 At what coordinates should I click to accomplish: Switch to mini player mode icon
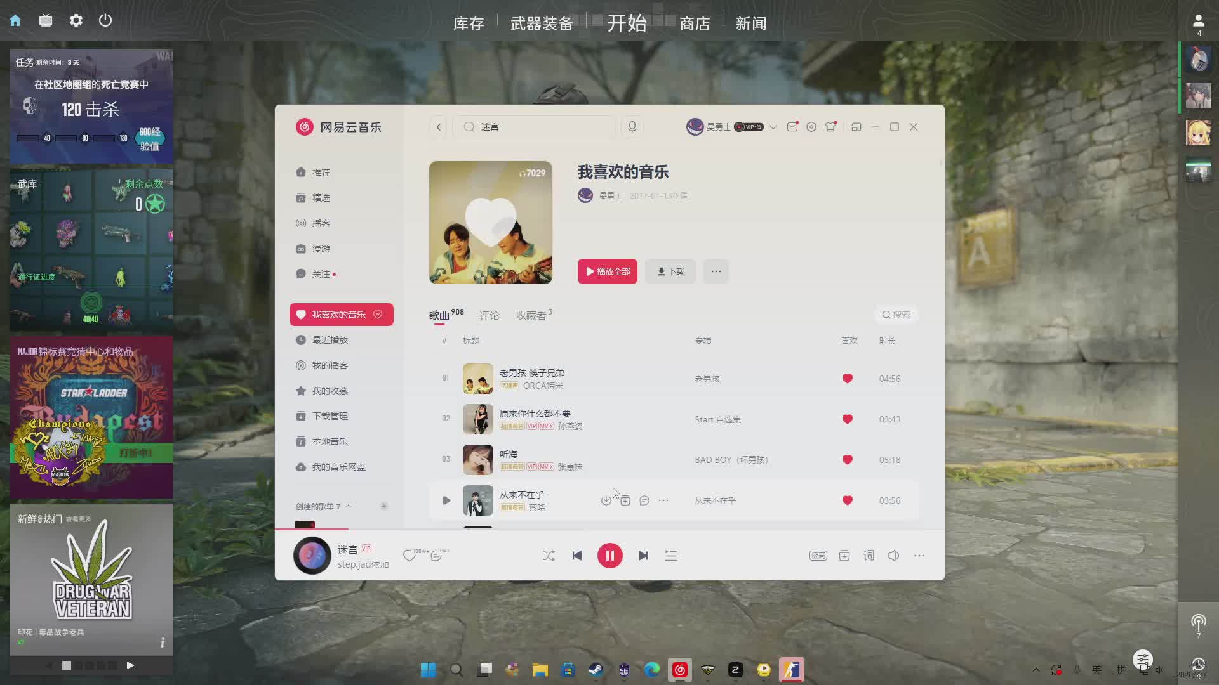click(856, 127)
